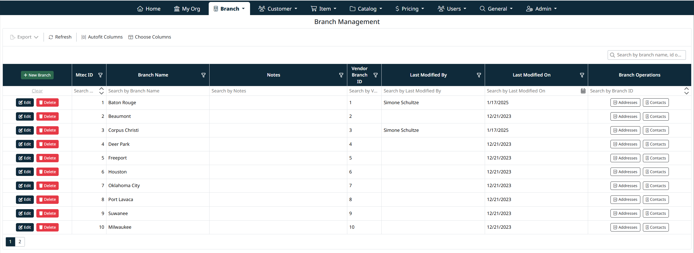The height and width of the screenshot is (253, 694).
Task: Expand the Customer menu dropdown
Action: tap(278, 9)
